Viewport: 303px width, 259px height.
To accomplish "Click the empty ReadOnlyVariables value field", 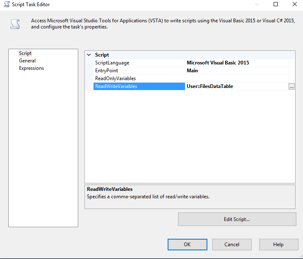I will [x=240, y=78].
